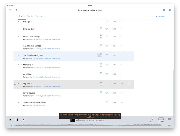Favorite Sky Pilot with the heart icon
Screen dimensions: 180x136
[x=107, y=84]
